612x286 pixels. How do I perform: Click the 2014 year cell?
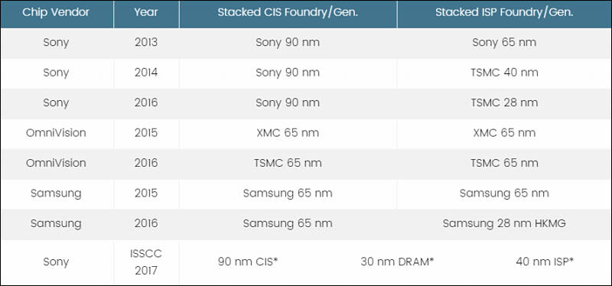click(x=146, y=73)
